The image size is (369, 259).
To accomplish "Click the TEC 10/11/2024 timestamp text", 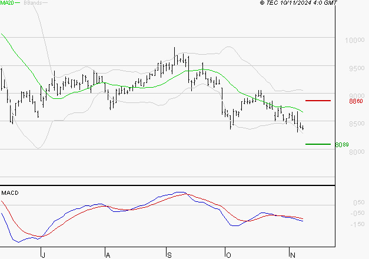I will tap(298, 3).
